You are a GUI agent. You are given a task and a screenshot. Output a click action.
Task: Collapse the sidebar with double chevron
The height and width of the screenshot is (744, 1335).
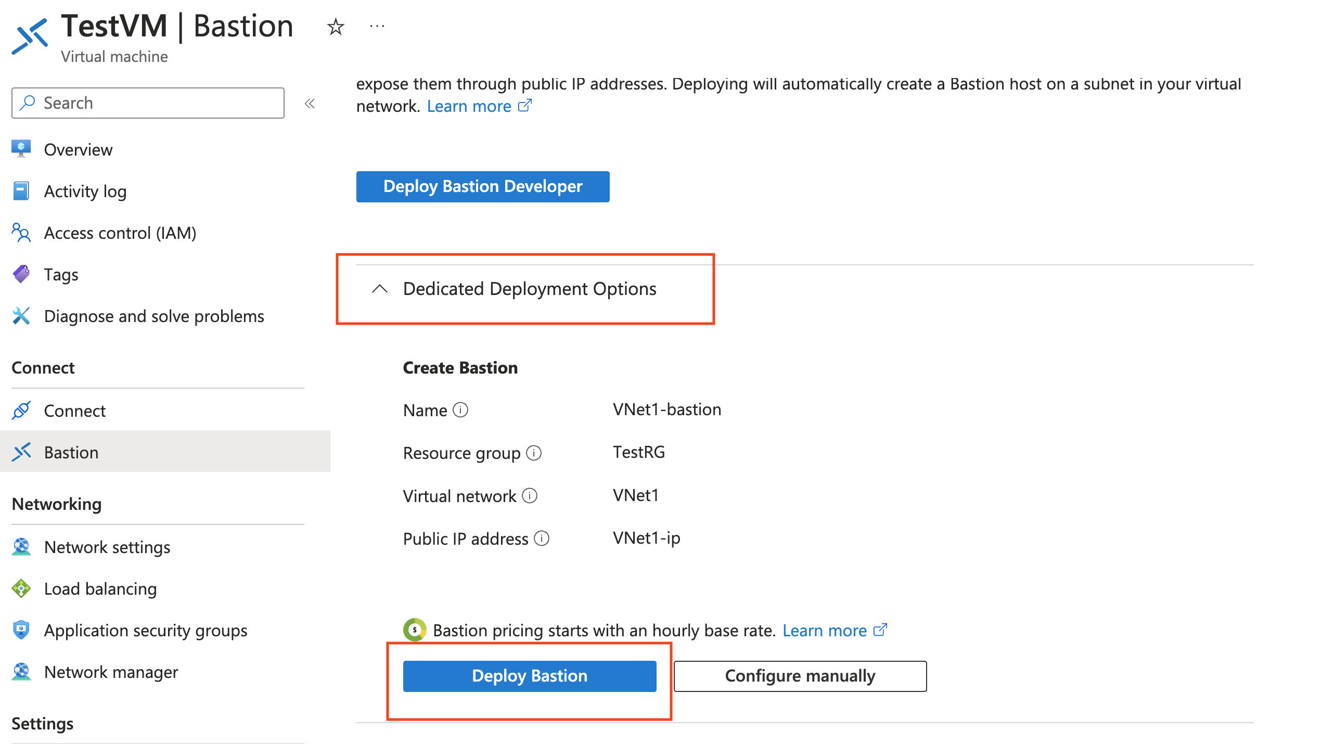coord(310,104)
